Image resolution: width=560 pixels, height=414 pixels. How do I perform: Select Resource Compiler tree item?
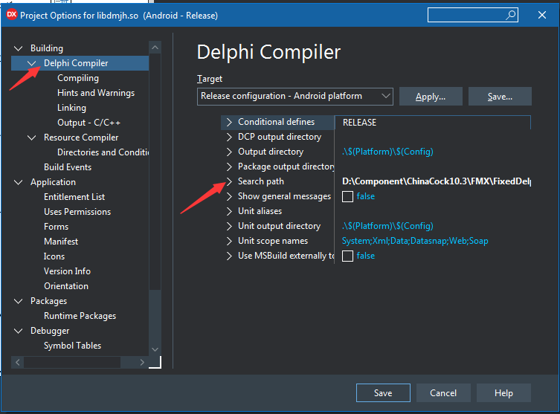(x=81, y=138)
